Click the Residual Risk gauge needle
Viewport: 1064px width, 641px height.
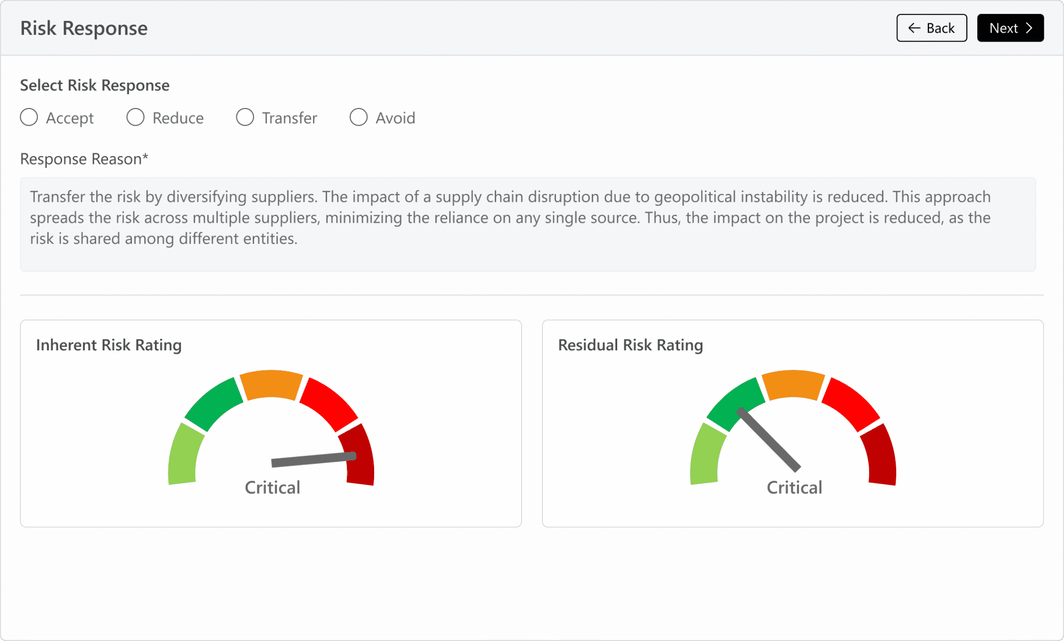[770, 440]
